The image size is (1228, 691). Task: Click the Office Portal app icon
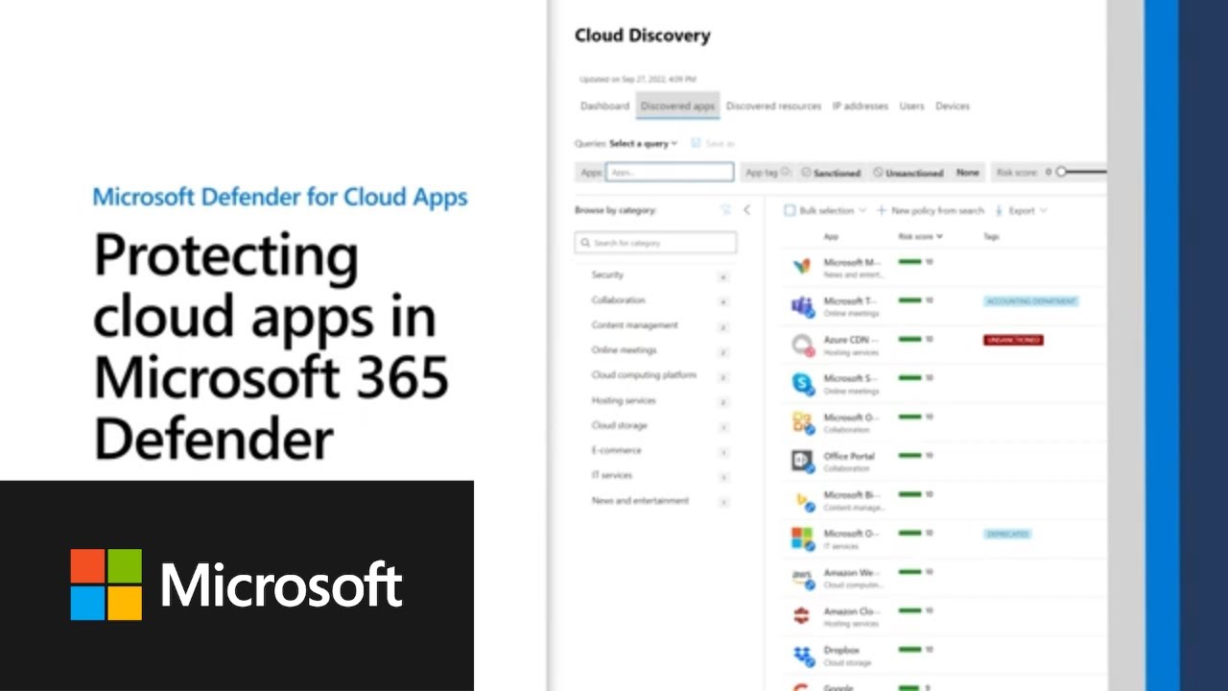click(x=801, y=461)
